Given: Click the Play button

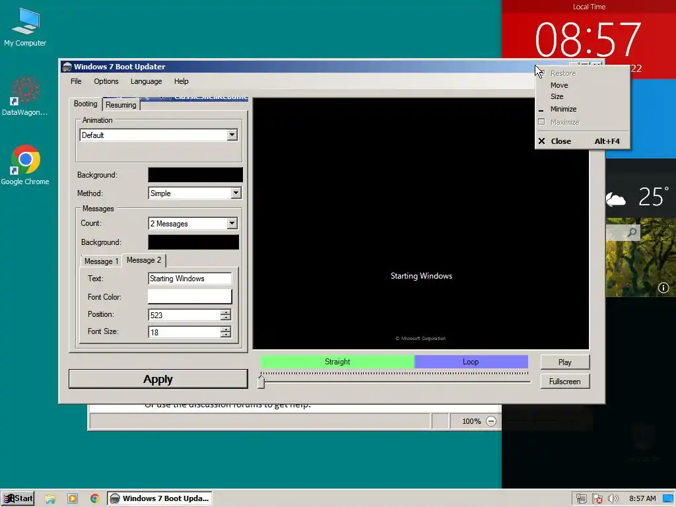Looking at the screenshot, I should pos(565,362).
